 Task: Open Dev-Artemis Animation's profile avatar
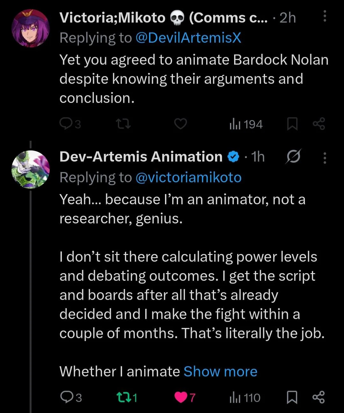31,169
